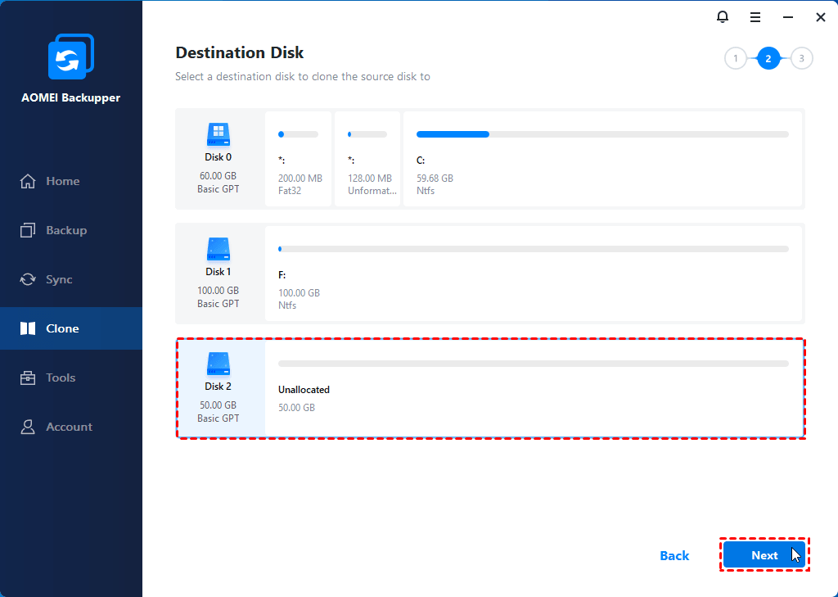Switch to the Clone sidebar item
The height and width of the screenshot is (597, 838).
pos(71,328)
